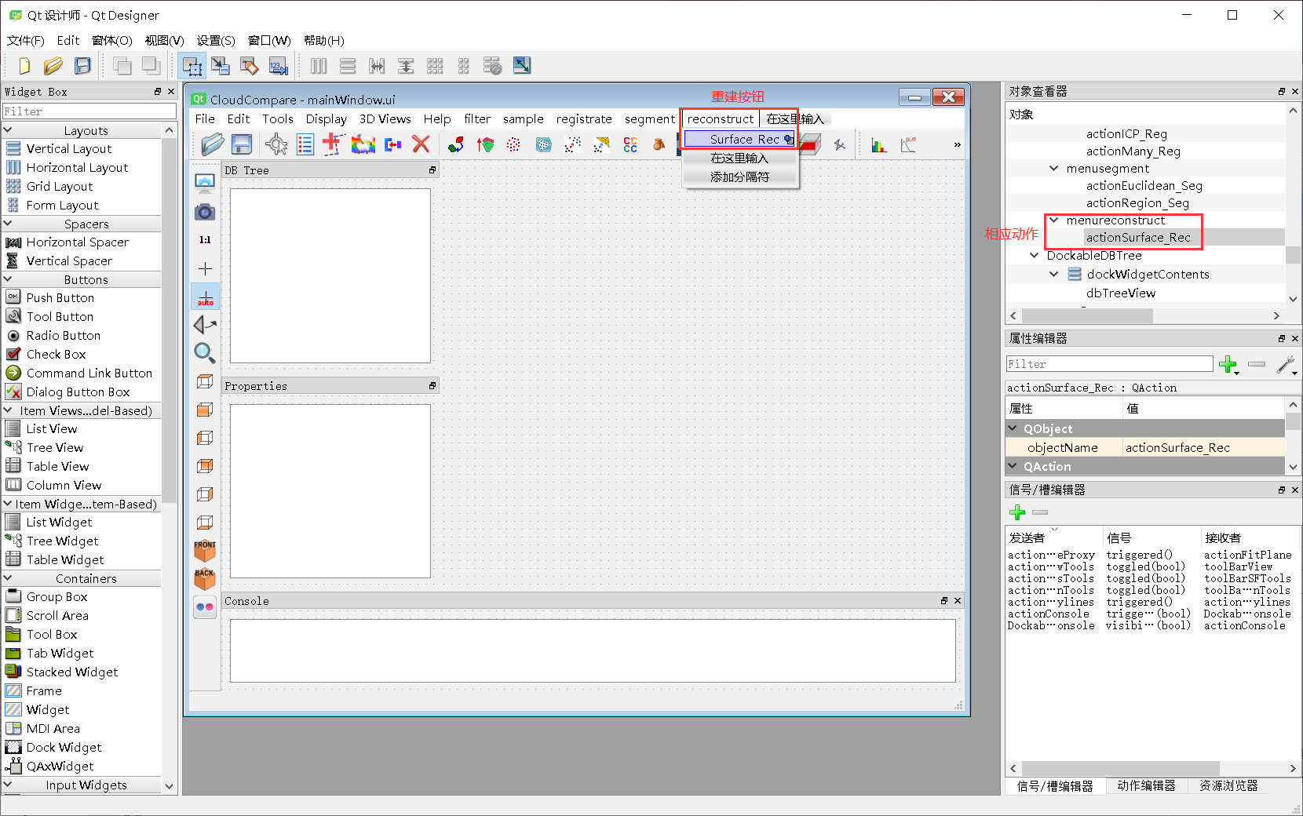Click the Adjust Size toolbar icon
1303x816 pixels.
tap(522, 66)
